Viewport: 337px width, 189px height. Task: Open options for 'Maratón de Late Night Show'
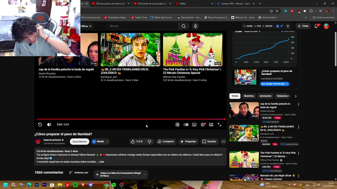(298, 176)
